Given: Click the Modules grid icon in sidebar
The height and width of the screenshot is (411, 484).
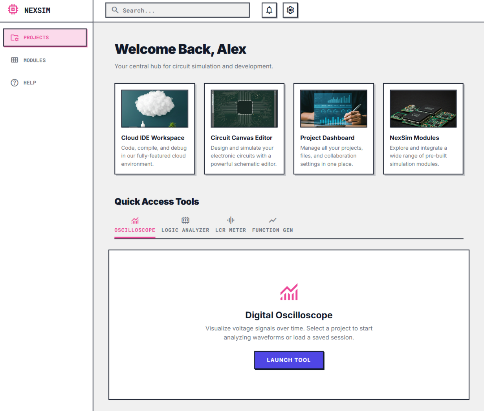Looking at the screenshot, I should tap(15, 60).
